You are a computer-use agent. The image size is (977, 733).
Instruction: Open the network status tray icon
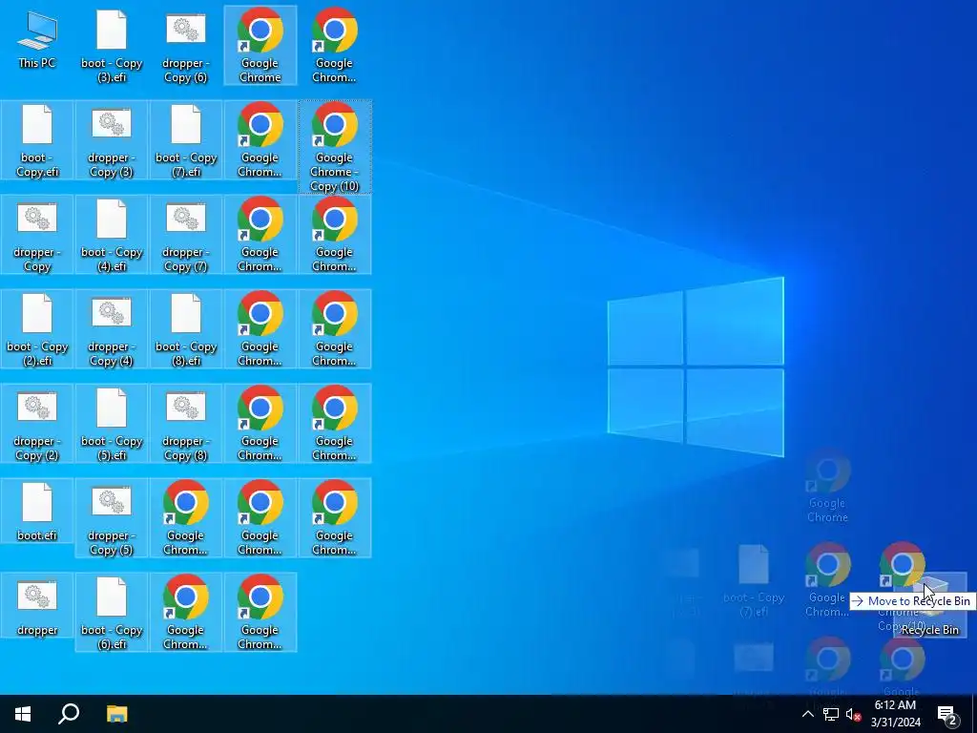pyautogui.click(x=831, y=714)
